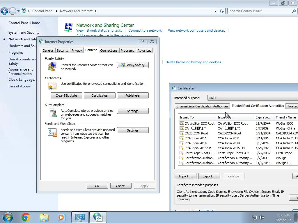Click the Refresh button in address bar
This screenshot has height=223, width=298.
pyautogui.click(x=221, y=11)
